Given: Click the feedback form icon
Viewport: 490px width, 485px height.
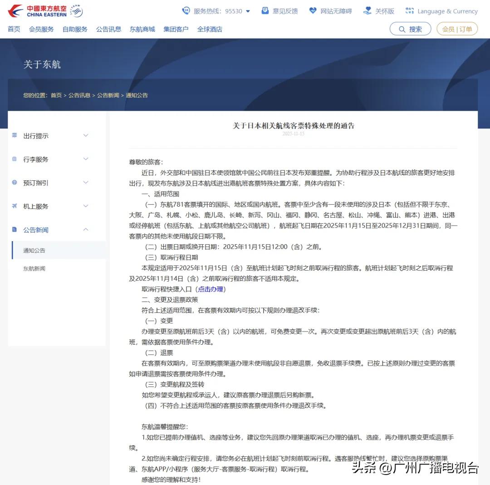Looking at the screenshot, I should (x=265, y=10).
